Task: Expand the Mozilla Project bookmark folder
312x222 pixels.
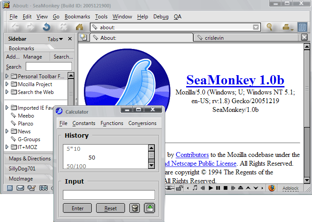Action: click(7, 84)
